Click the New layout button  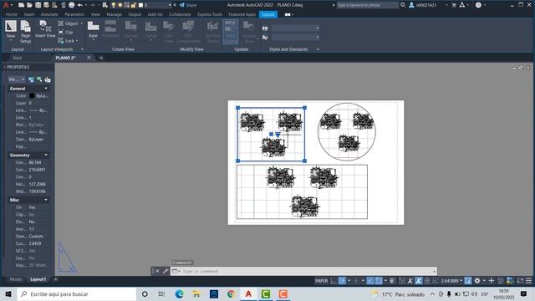pyautogui.click(x=11, y=30)
